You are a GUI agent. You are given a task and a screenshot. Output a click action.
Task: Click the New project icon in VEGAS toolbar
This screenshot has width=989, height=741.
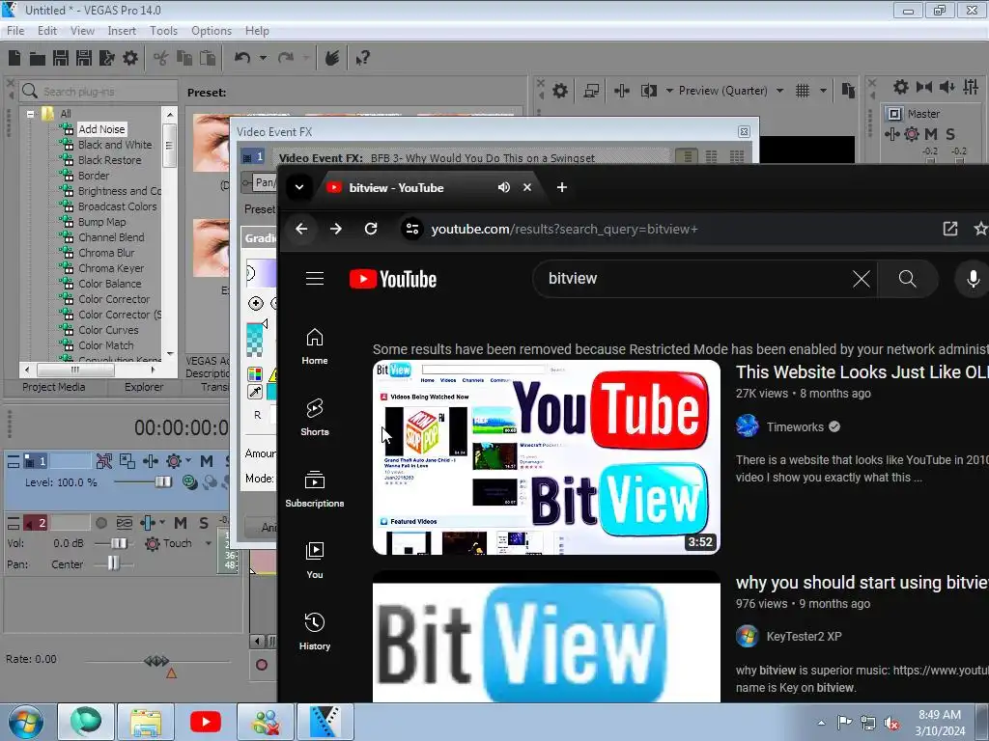point(14,59)
